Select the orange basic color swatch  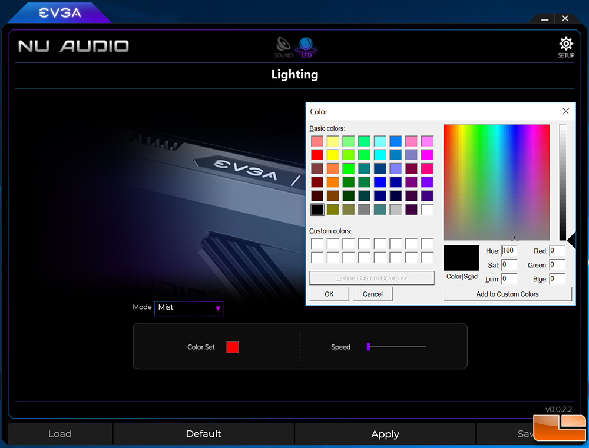point(333,182)
